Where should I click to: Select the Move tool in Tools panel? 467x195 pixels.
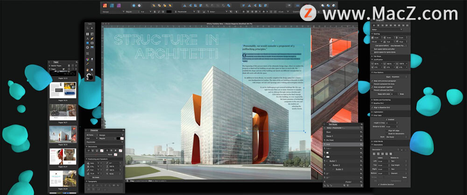(88, 28)
